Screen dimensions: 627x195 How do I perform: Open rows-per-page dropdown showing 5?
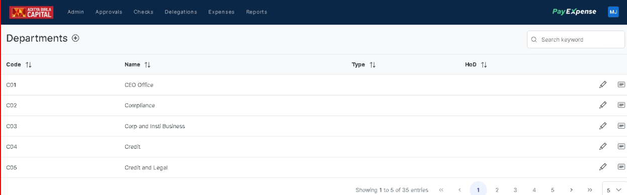614,190
